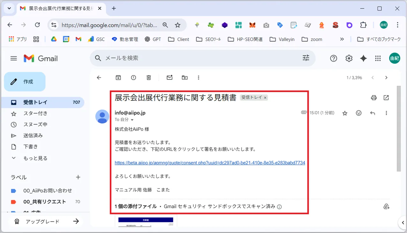Screen dimensions: 407x233
Task: Reply to the message
Action: tap(373, 113)
